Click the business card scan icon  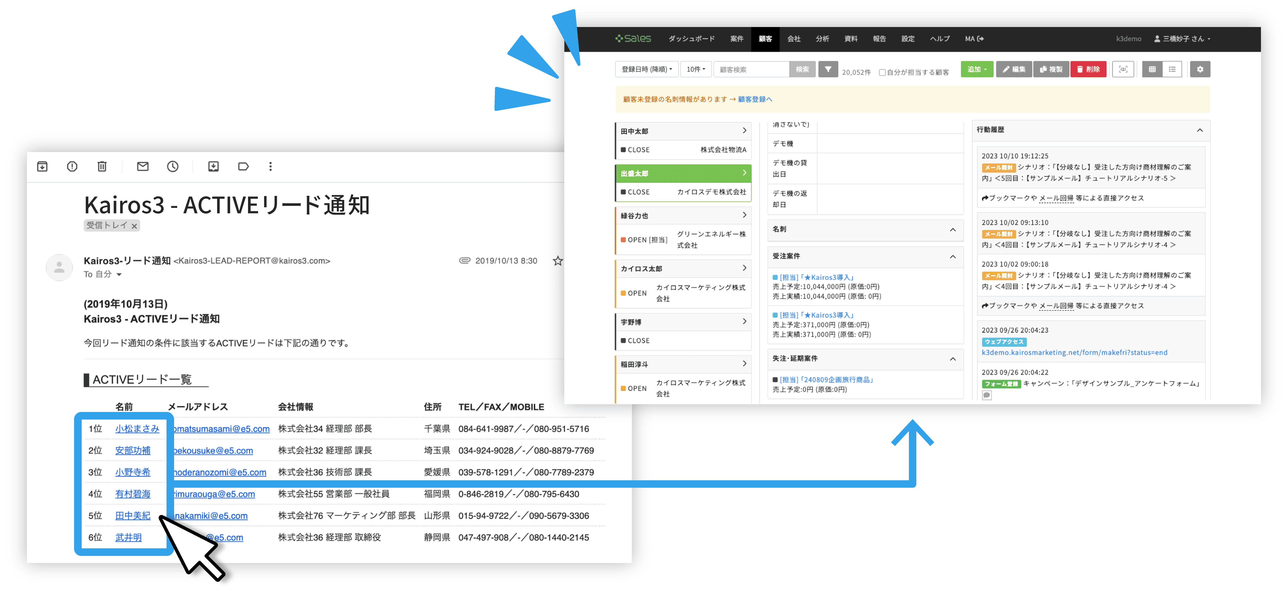pos(1123,69)
